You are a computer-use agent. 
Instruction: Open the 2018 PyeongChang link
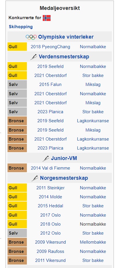[x=50, y=47]
